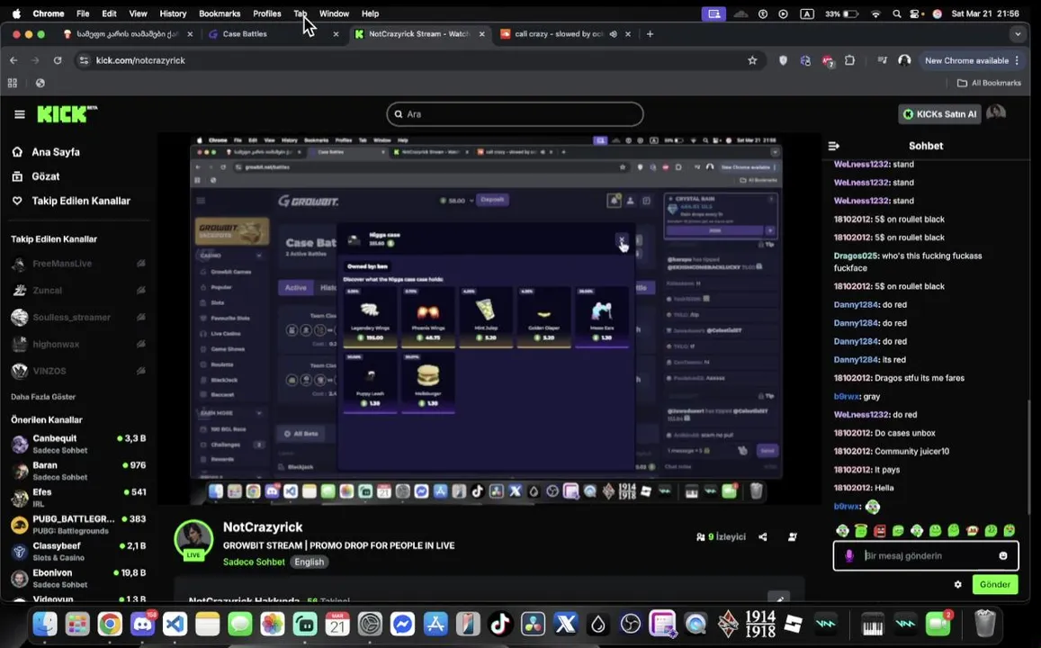Screen dimensions: 1041x648
Task: Open the Classybeef recommended channel
Action: [x=78, y=551]
